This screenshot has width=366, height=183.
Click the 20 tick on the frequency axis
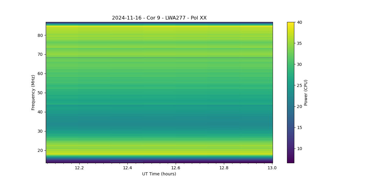tap(40, 150)
